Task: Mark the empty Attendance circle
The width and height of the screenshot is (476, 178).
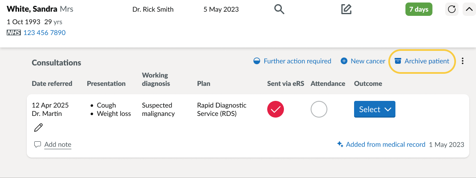Action: (319, 109)
